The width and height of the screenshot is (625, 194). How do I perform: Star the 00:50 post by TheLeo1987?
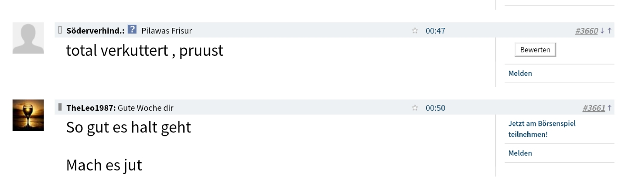(415, 108)
